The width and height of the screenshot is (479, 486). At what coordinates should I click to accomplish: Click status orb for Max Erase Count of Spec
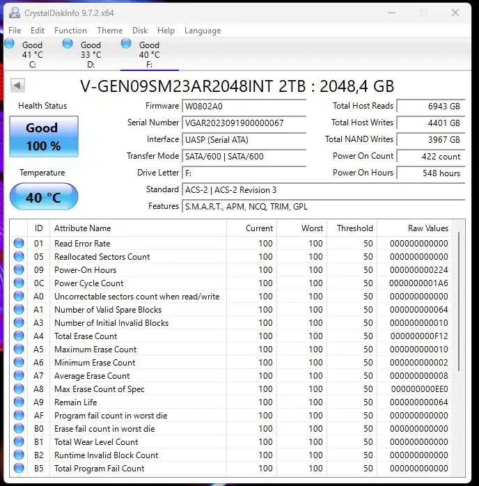coord(19,389)
